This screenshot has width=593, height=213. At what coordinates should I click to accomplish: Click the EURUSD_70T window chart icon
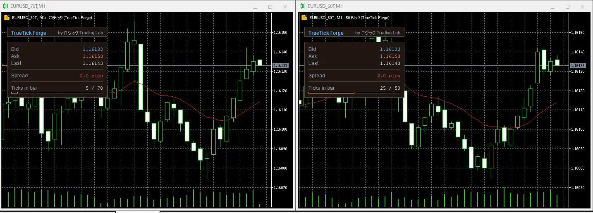6,6
